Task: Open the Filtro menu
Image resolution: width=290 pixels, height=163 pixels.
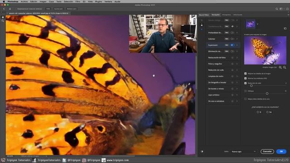Action: point(77,1)
